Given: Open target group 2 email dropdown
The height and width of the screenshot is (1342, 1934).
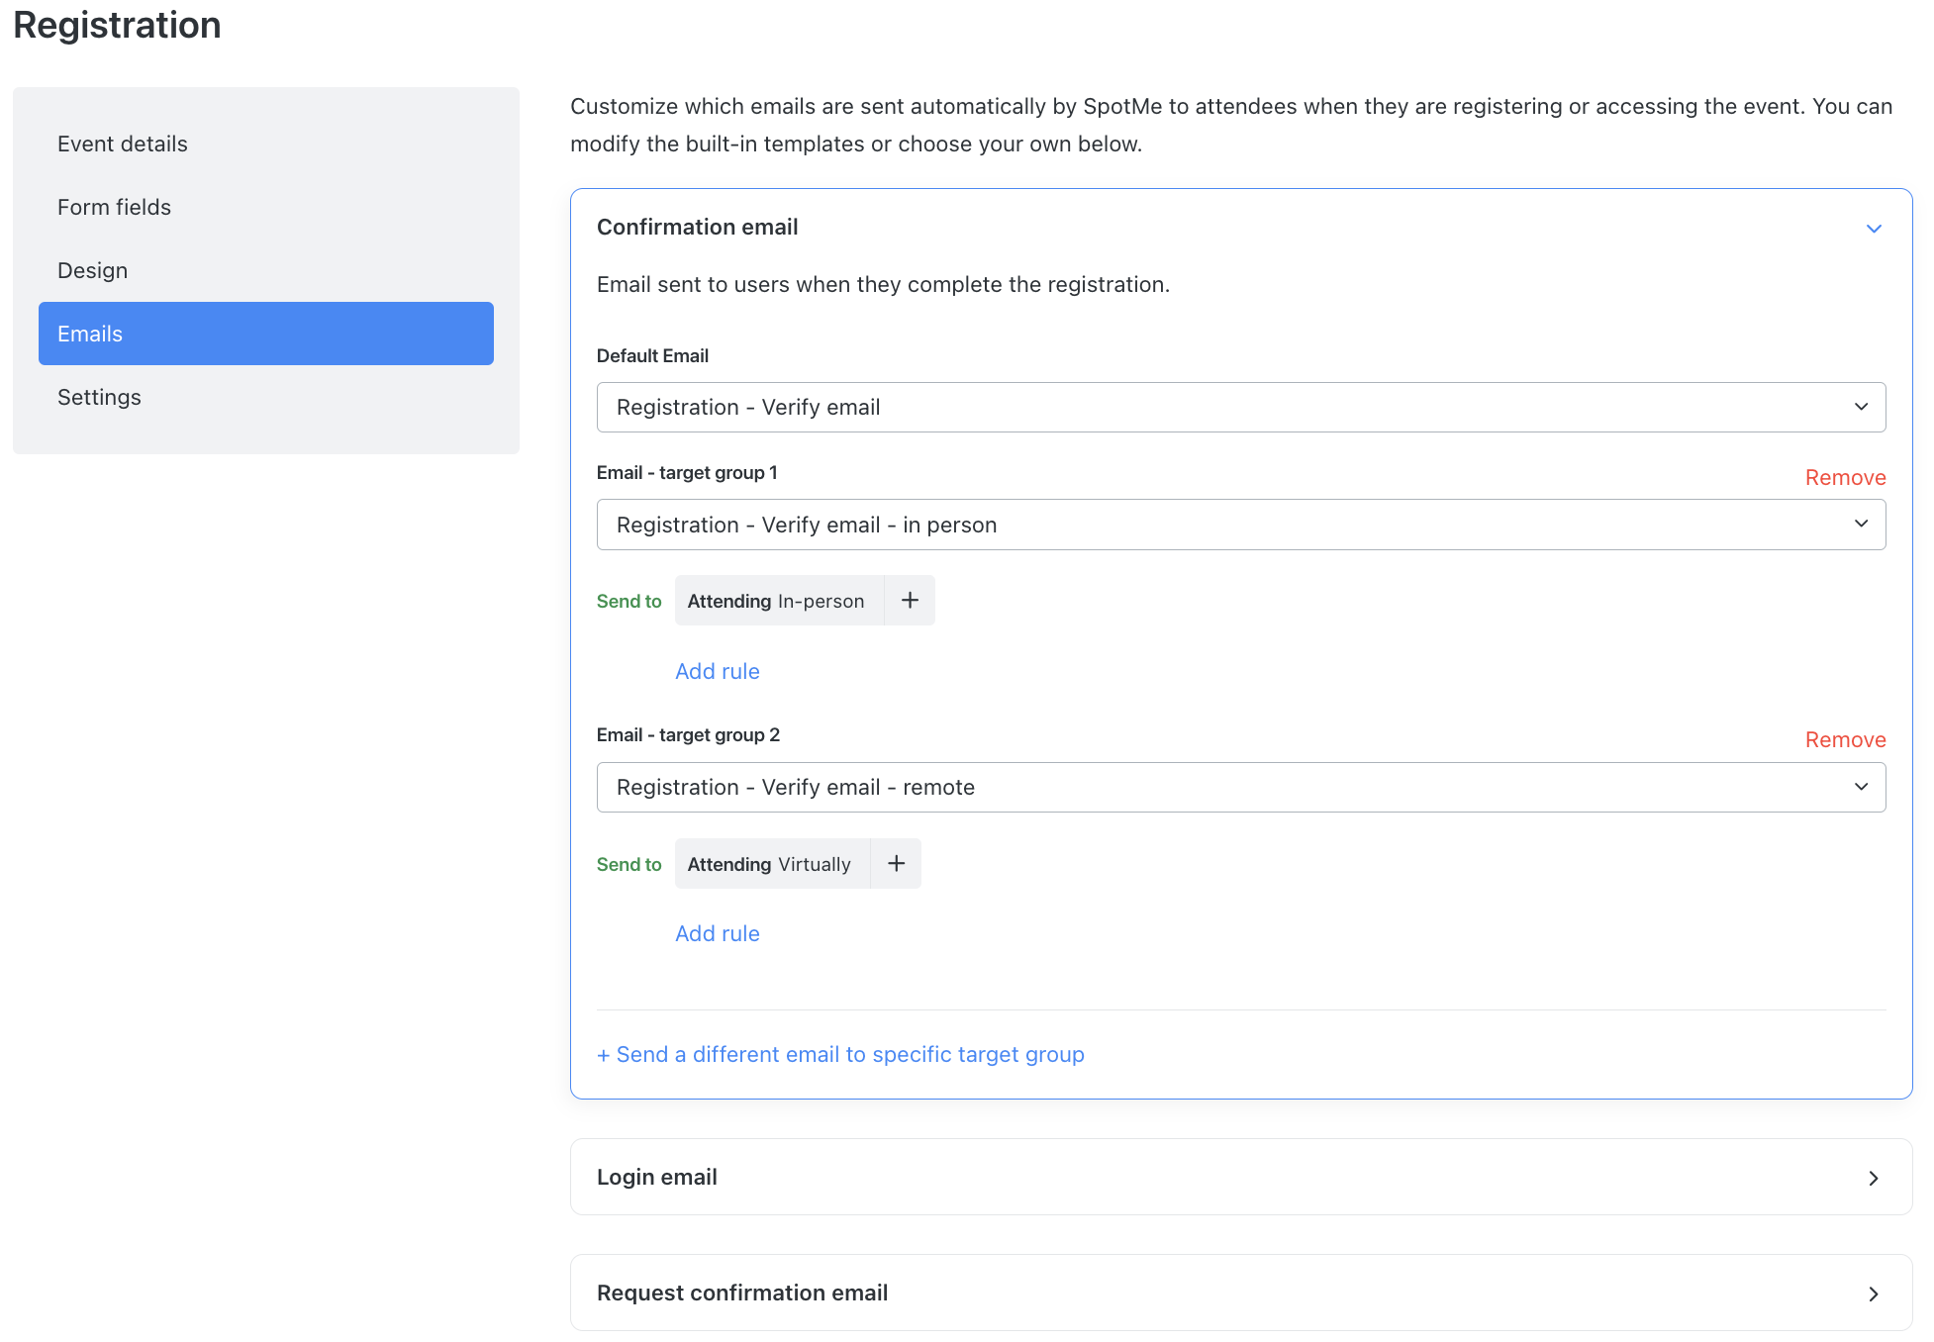Looking at the screenshot, I should click(x=1241, y=787).
